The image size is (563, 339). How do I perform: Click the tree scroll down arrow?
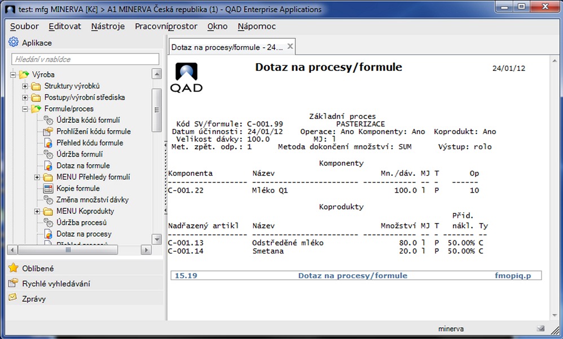click(x=157, y=239)
